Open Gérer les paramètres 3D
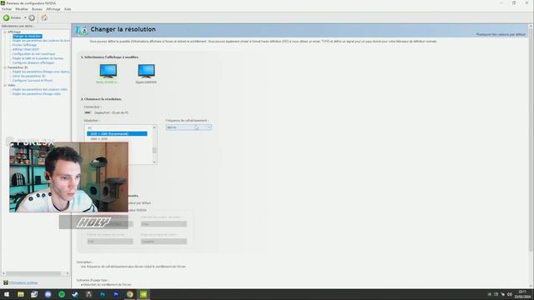The image size is (534, 300). pyautogui.click(x=28, y=76)
